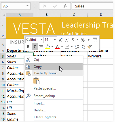Screen dimensions: 116x122
Task: Click the Paste clipboard option icon
Action: click(36, 81)
